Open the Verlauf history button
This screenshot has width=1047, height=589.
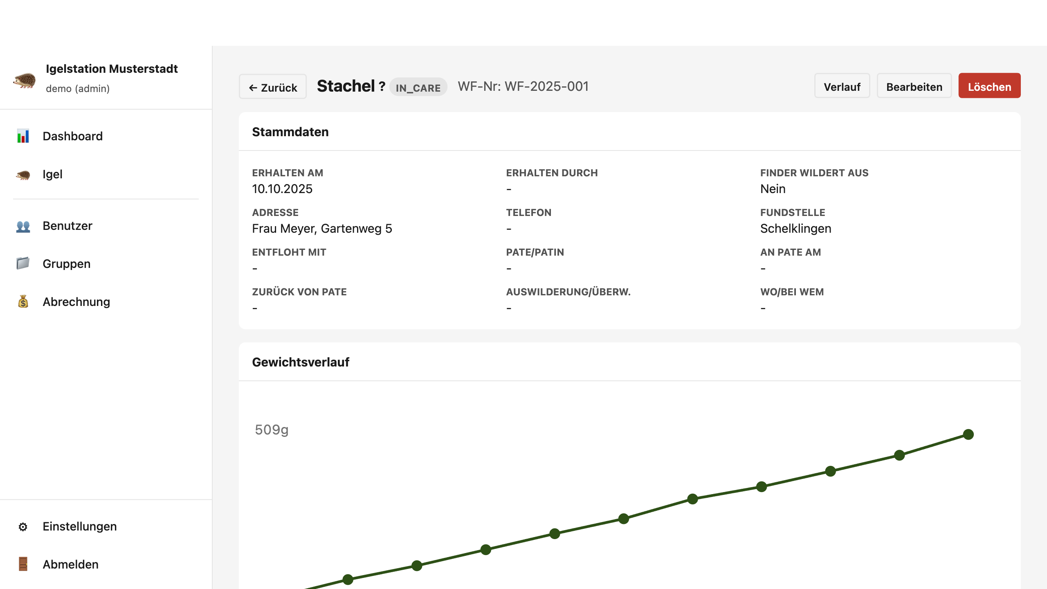[842, 87]
